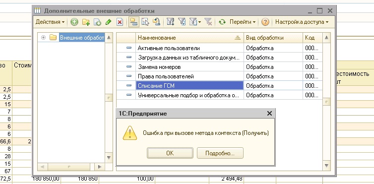Click the row icon beside Загрузка данных

(x=129, y=57)
